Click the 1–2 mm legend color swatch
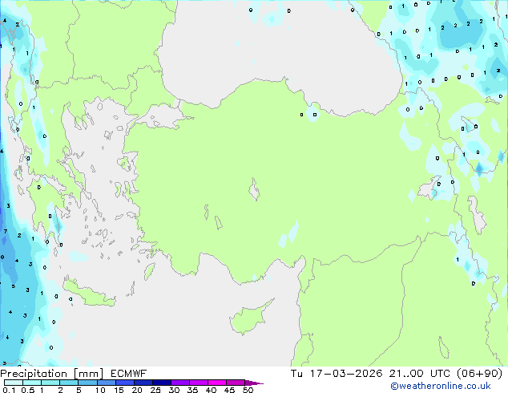This screenshot has height=393, width=508. point(50,383)
